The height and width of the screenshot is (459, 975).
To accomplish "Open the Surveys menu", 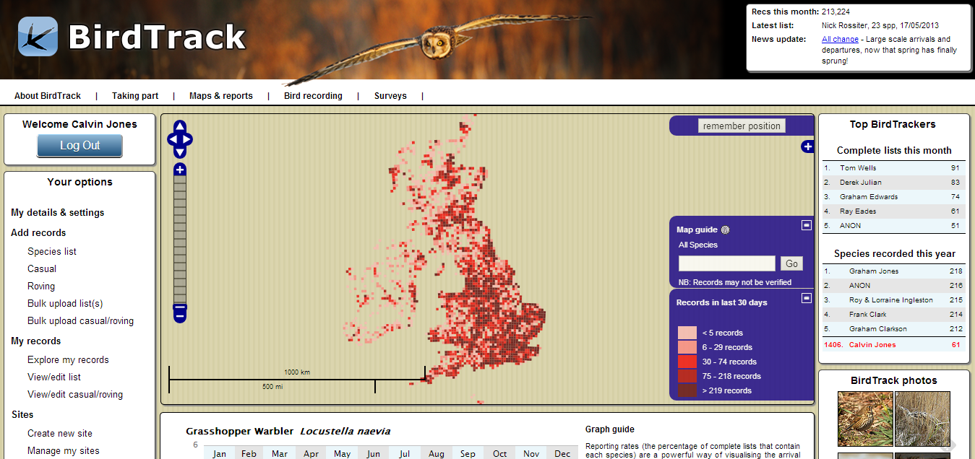I will tap(390, 96).
